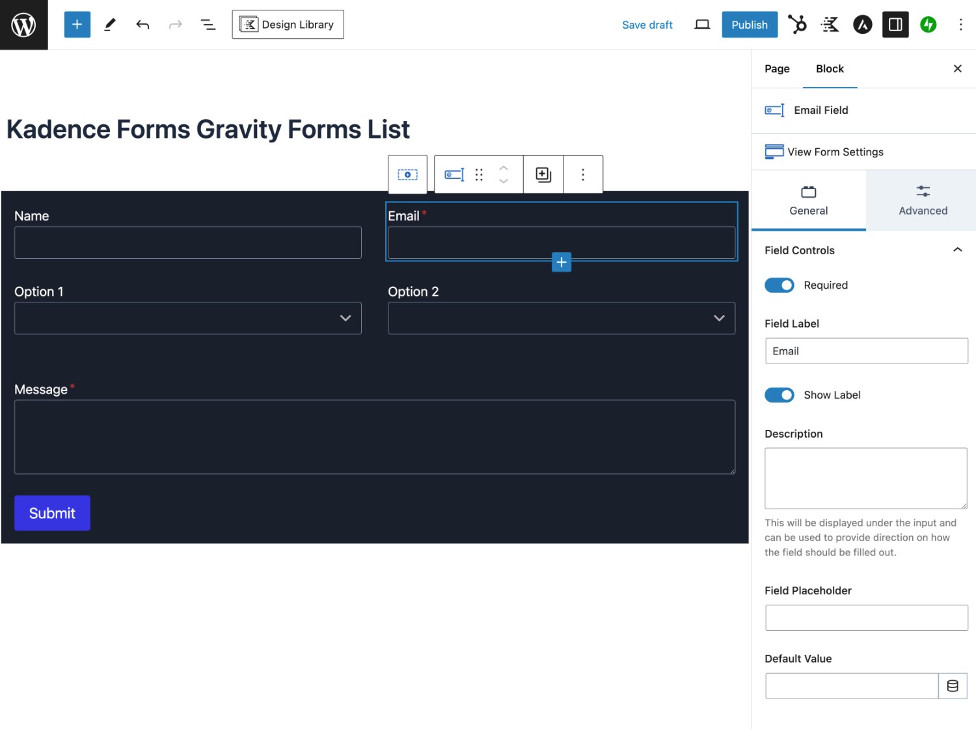Open the block inserter plus button
976x729 pixels.
77,25
